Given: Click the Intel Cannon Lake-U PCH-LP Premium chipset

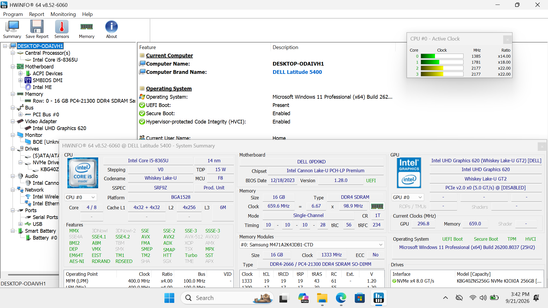Looking at the screenshot, I should coord(325,171).
